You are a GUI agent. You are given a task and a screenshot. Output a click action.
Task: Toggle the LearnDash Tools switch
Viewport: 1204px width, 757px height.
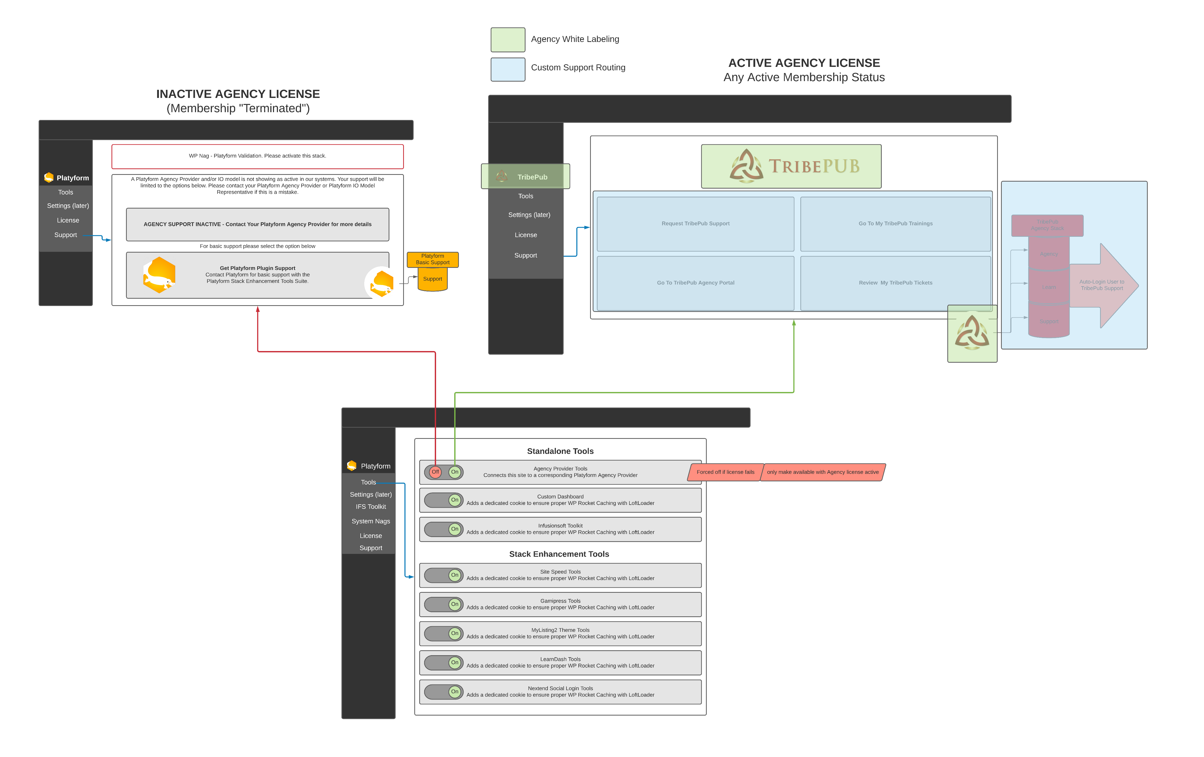(444, 662)
